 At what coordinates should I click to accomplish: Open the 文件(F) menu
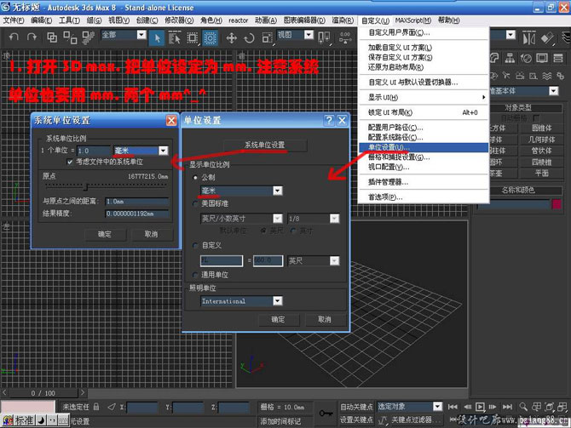14,20
